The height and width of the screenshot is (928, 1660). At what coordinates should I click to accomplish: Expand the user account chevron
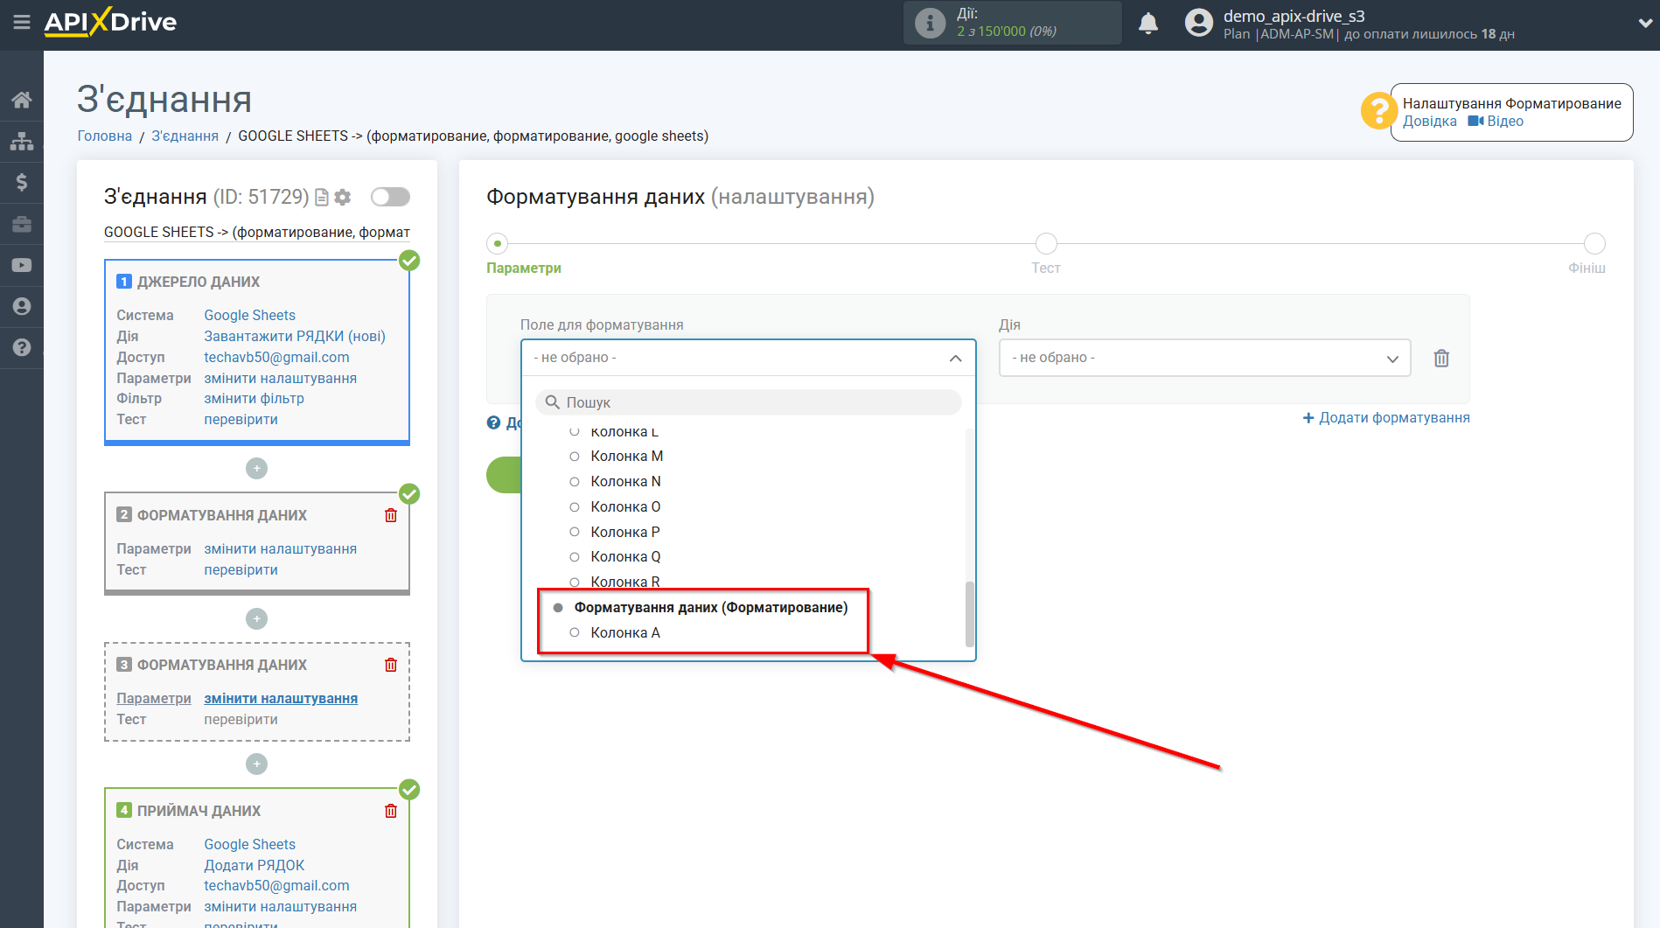click(x=1644, y=24)
